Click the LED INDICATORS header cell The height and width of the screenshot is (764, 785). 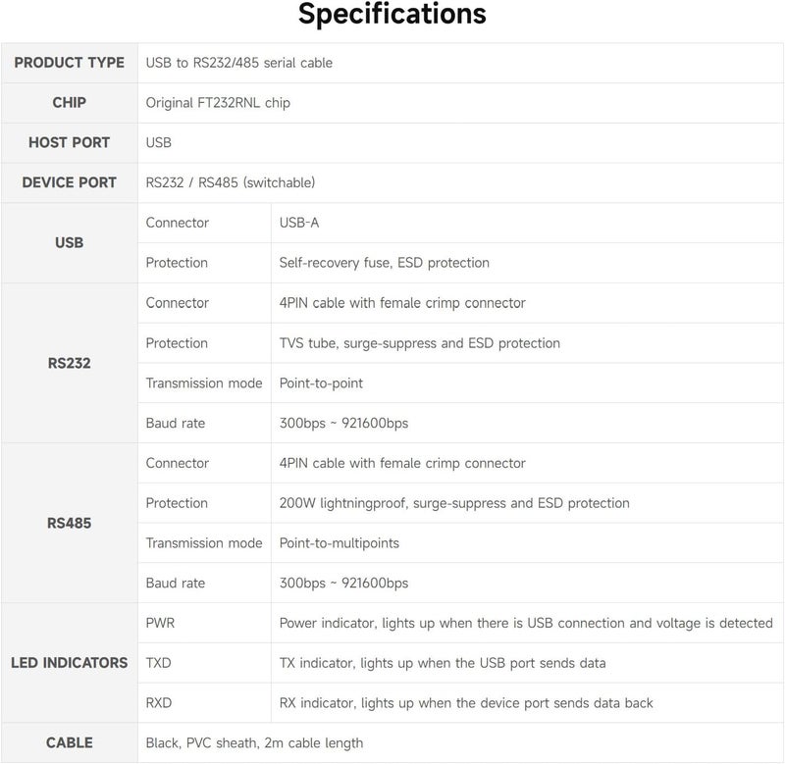pos(69,663)
